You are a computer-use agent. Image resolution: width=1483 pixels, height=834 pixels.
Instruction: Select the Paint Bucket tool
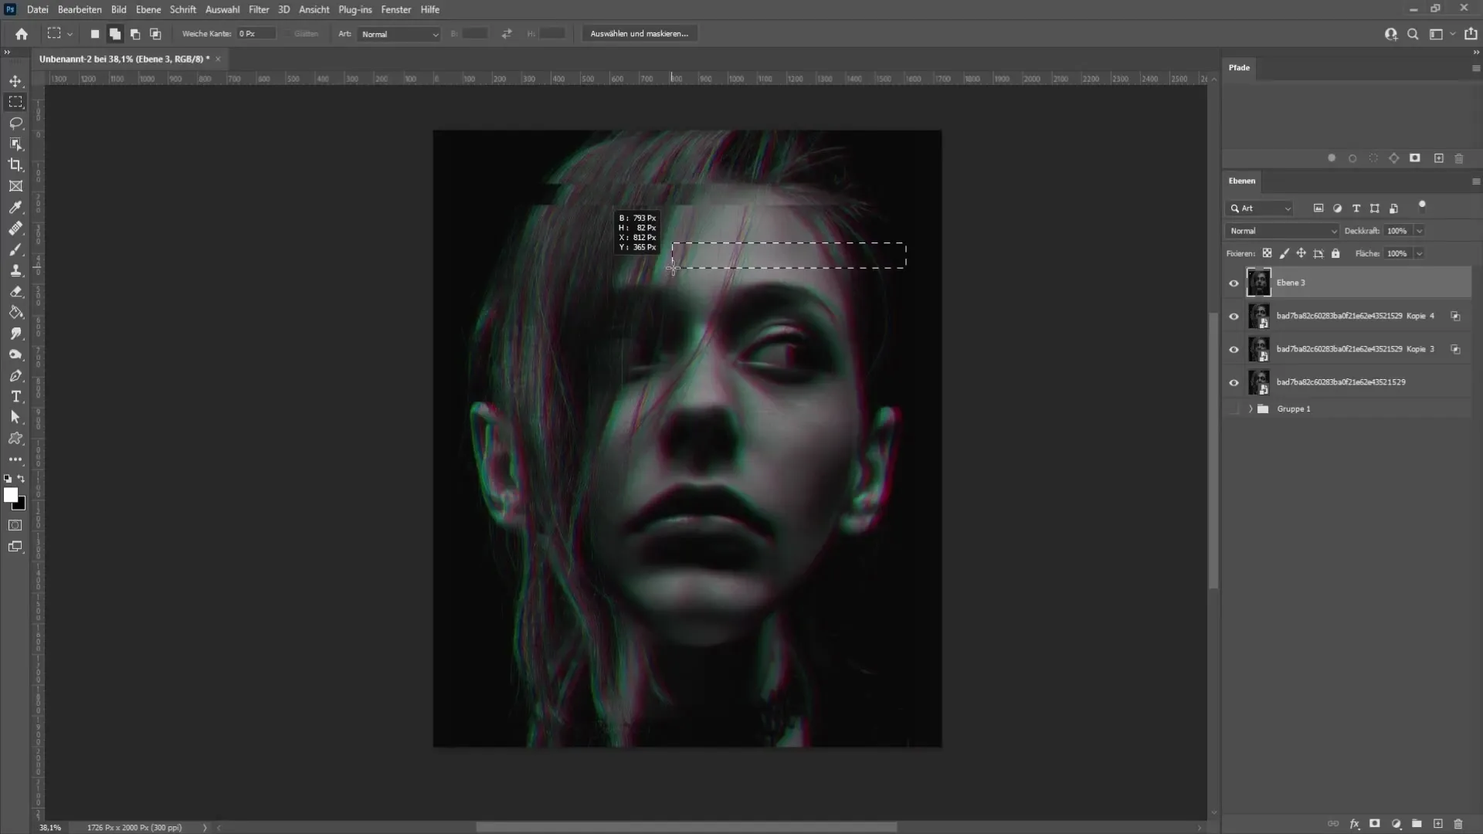(x=15, y=313)
